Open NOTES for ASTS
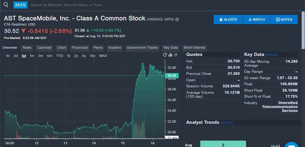Viewport: 305px width, 147px height. [x=284, y=19]
